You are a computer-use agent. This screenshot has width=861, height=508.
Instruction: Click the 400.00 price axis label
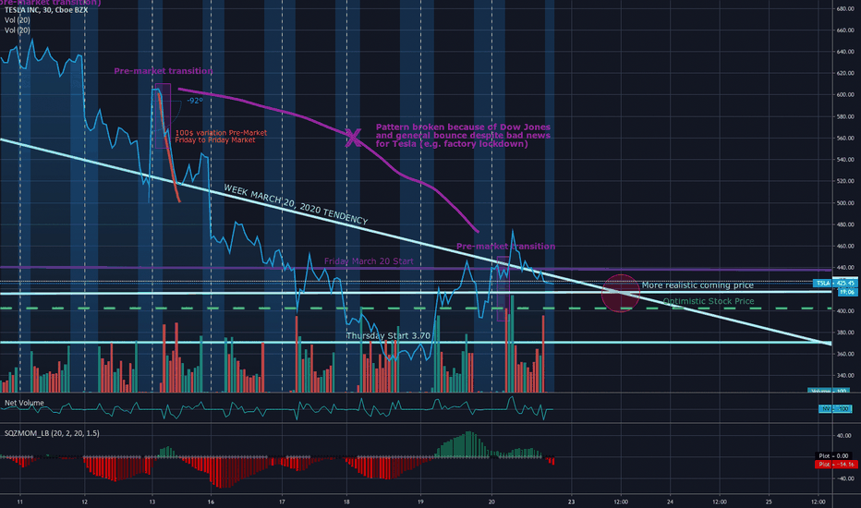[845, 311]
